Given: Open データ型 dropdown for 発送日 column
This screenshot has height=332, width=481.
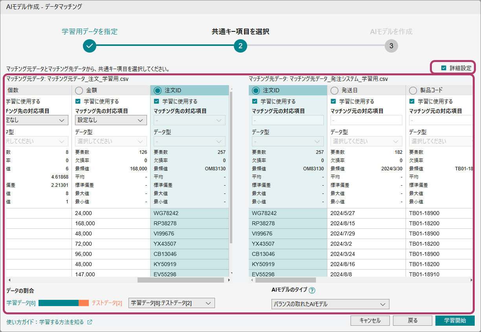Looking at the screenshot, I should (366, 141).
